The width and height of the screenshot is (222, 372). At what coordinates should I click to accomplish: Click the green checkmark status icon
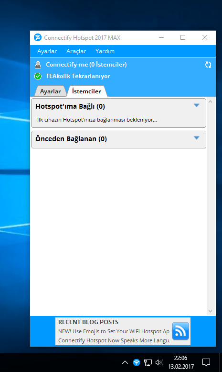click(38, 77)
